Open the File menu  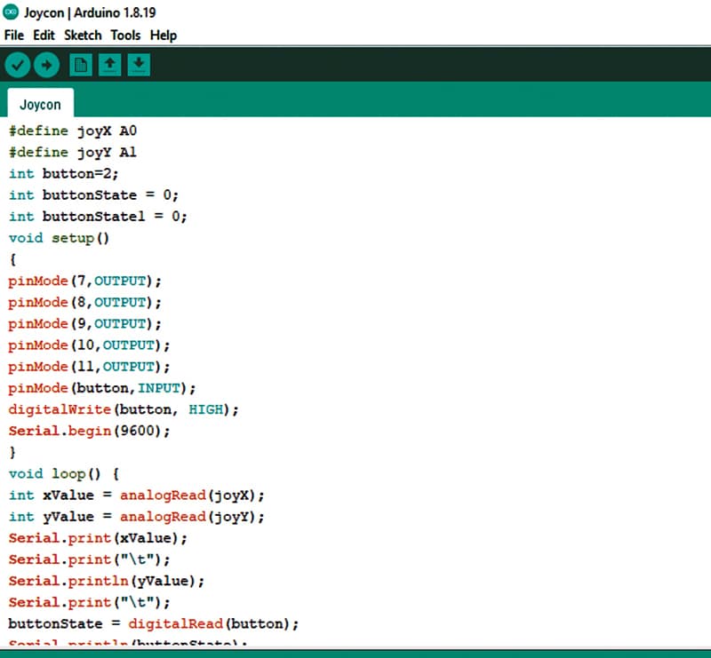[15, 36]
